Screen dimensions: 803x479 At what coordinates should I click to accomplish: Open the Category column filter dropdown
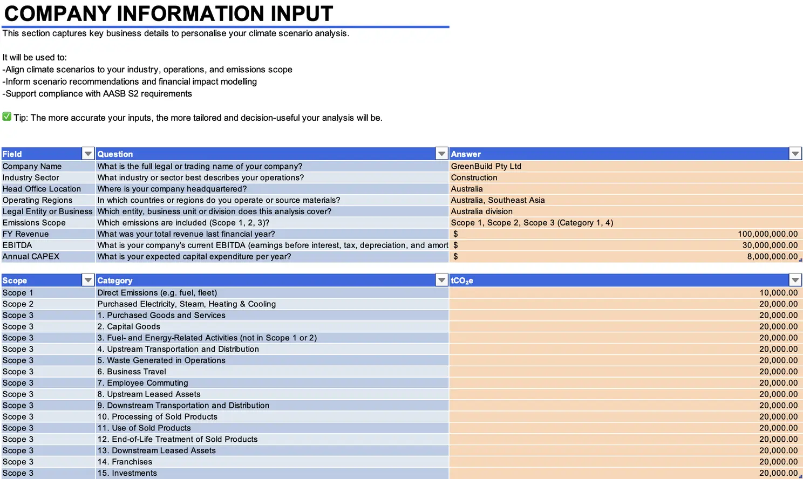click(x=441, y=280)
